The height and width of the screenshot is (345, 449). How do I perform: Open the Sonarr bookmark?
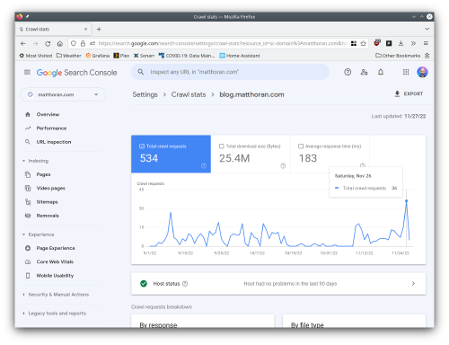pos(144,56)
